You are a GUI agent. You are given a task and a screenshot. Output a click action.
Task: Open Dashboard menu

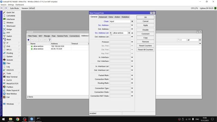coord(20,5)
